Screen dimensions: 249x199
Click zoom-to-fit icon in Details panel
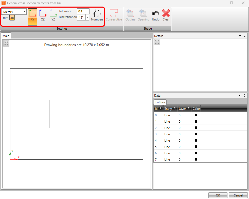point(157,42)
